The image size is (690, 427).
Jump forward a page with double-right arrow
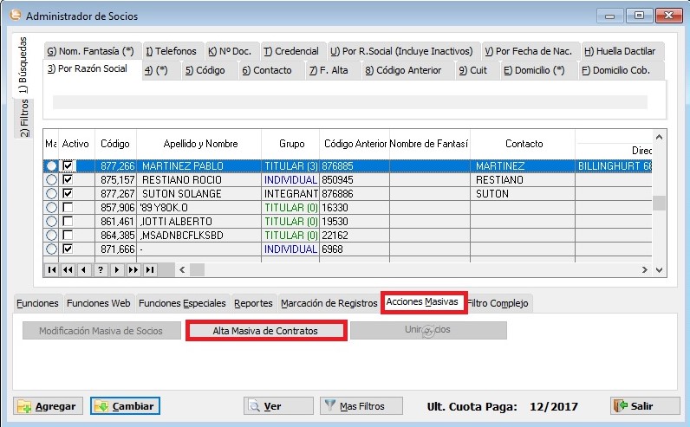pyautogui.click(x=133, y=270)
